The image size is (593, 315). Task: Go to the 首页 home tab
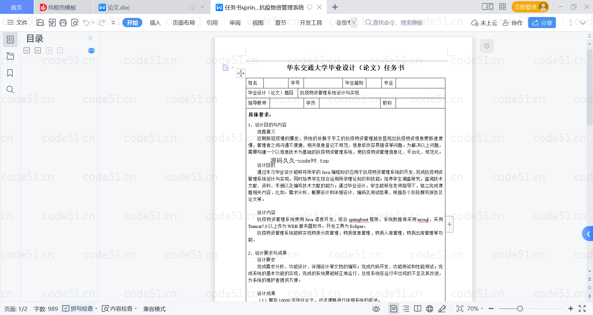tap(17, 7)
